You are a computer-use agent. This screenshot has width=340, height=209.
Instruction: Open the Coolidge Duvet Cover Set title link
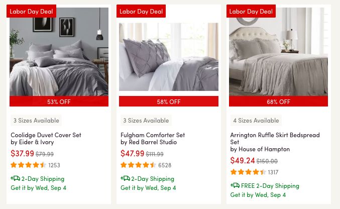[x=46, y=135]
